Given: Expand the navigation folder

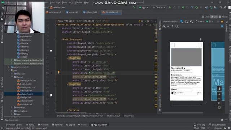Looking at the screenshot, I should [12, 111].
